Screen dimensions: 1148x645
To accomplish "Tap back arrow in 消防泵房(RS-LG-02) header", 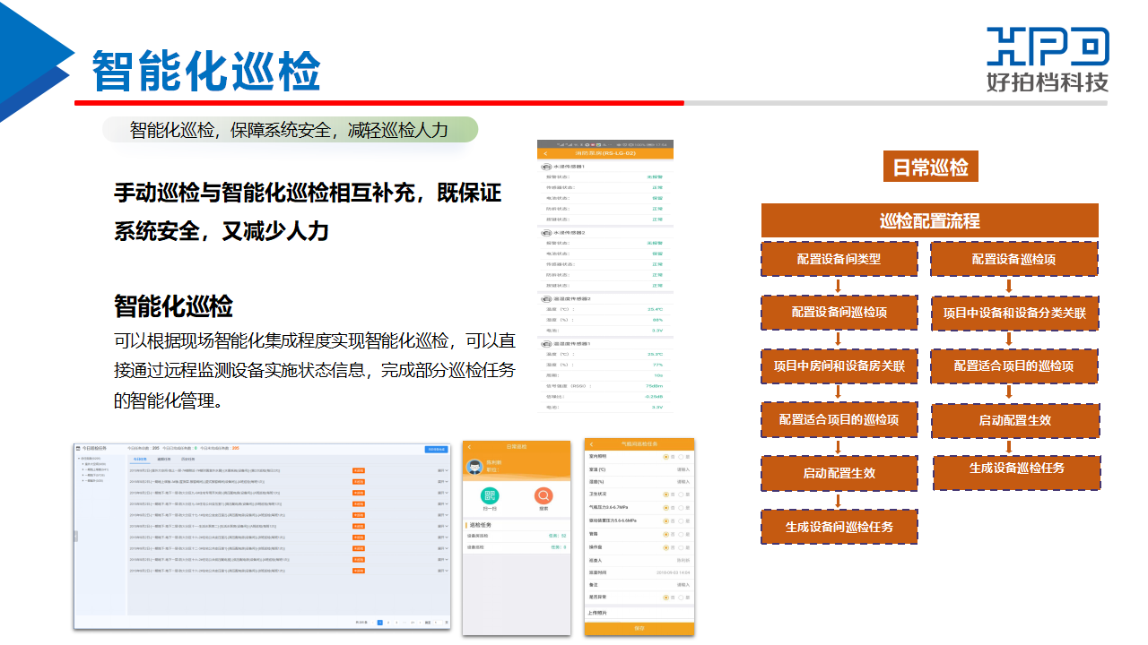I will coord(544,153).
